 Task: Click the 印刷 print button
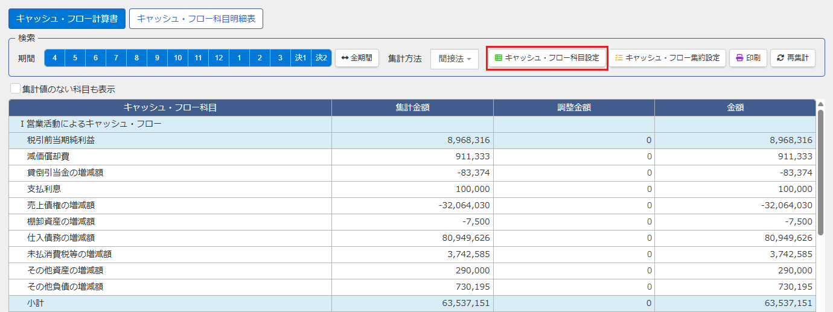pos(747,58)
